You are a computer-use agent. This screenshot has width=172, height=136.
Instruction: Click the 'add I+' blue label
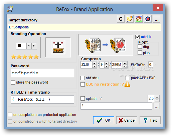pos(146,37)
